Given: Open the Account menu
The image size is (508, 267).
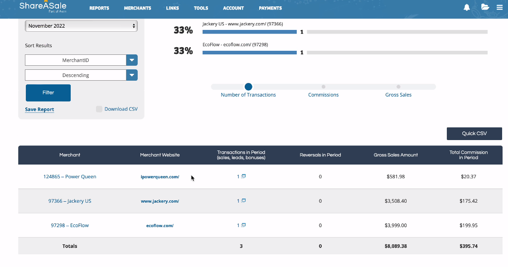Looking at the screenshot, I should pyautogui.click(x=233, y=8).
